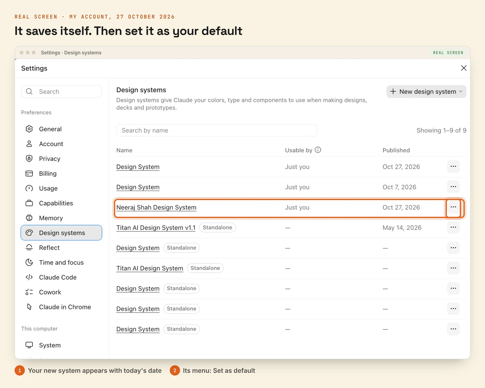Click the Published column header
The height and width of the screenshot is (388, 485).
pyautogui.click(x=396, y=150)
